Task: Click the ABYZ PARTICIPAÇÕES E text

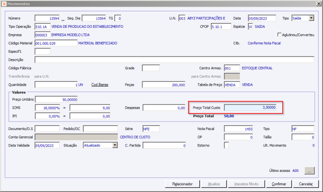Action: point(206,18)
